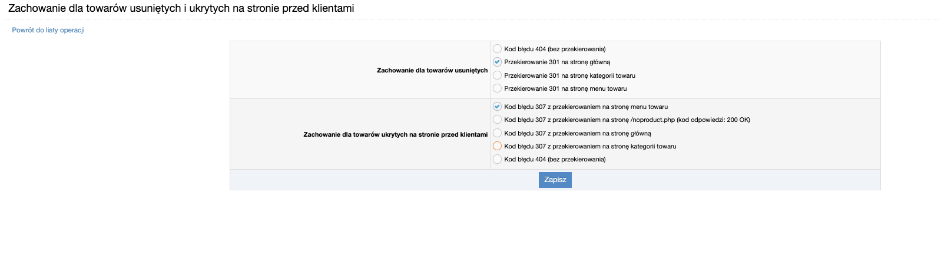
Task: Select 307 redirect to home page radio
Action: 498,133
